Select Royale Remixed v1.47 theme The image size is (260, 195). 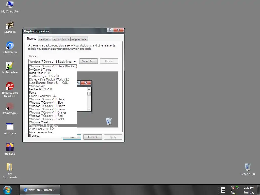53,96
